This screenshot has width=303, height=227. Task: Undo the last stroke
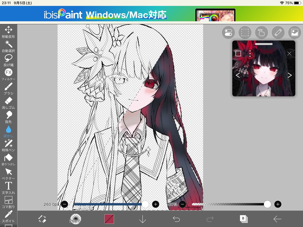click(176, 219)
